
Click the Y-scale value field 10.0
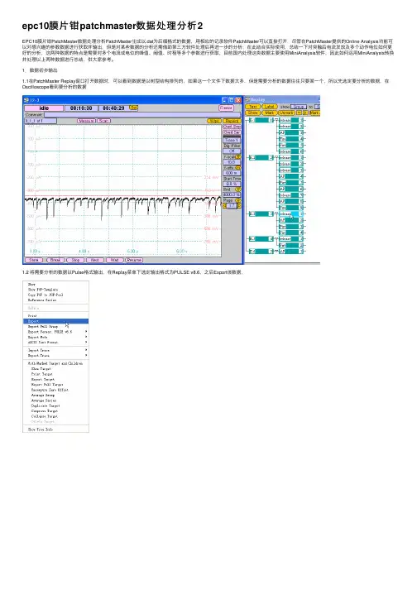232,162
